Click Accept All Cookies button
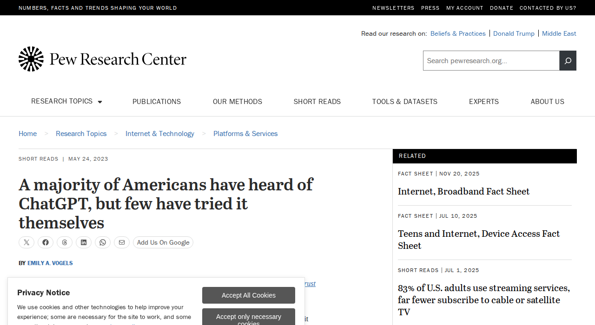This screenshot has width=595, height=325. [x=249, y=295]
